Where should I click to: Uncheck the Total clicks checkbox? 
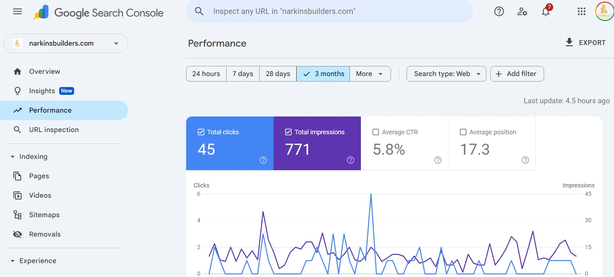point(201,132)
